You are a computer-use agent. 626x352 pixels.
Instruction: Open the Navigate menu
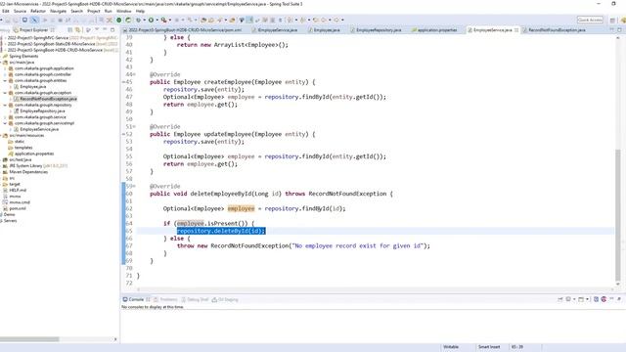tap(58, 11)
